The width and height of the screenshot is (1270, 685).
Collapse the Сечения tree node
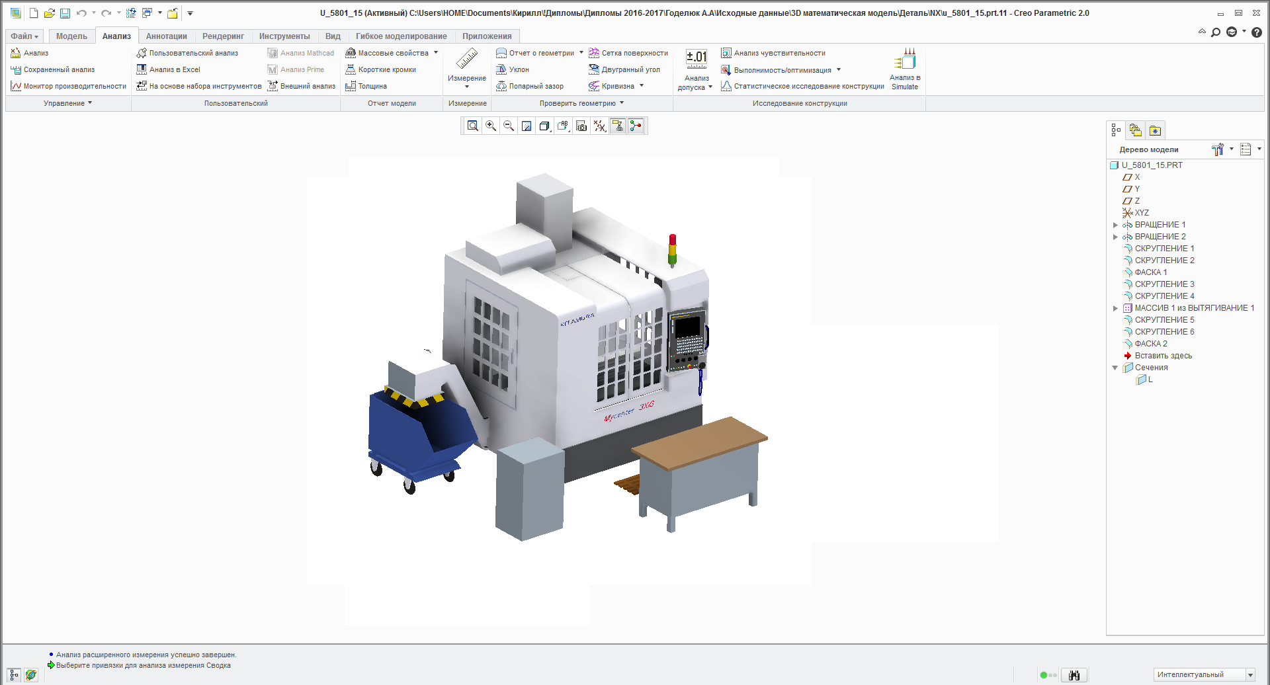(x=1115, y=368)
